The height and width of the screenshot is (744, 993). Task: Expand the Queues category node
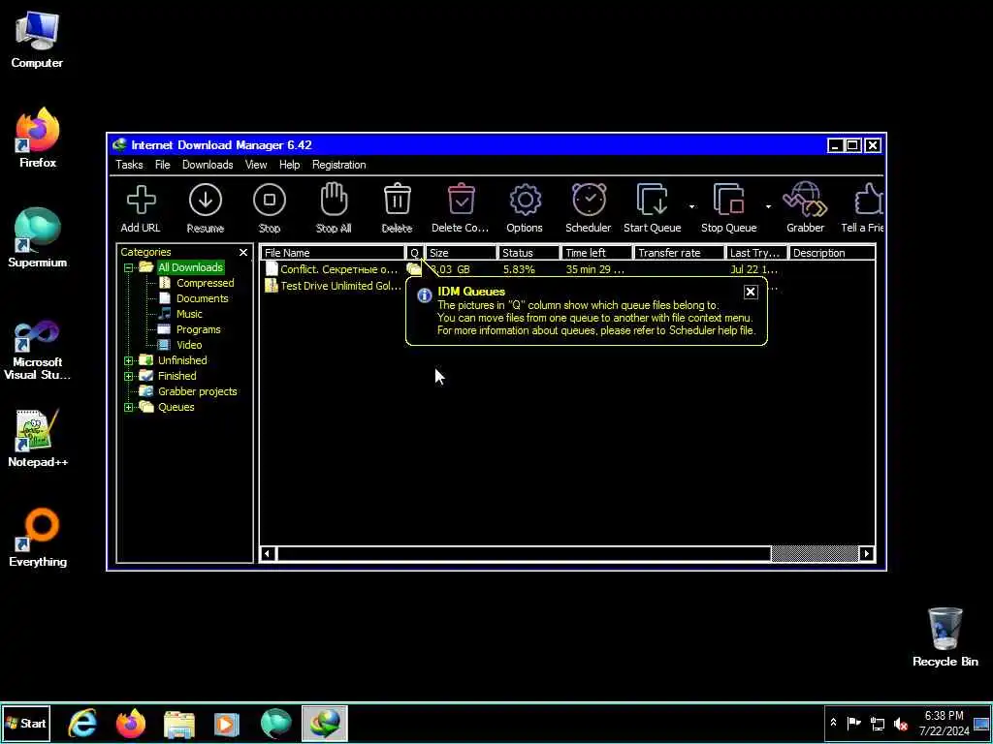click(129, 408)
